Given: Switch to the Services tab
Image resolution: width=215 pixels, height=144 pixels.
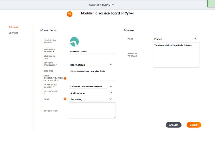Looking at the screenshot, I should [x=13, y=33].
